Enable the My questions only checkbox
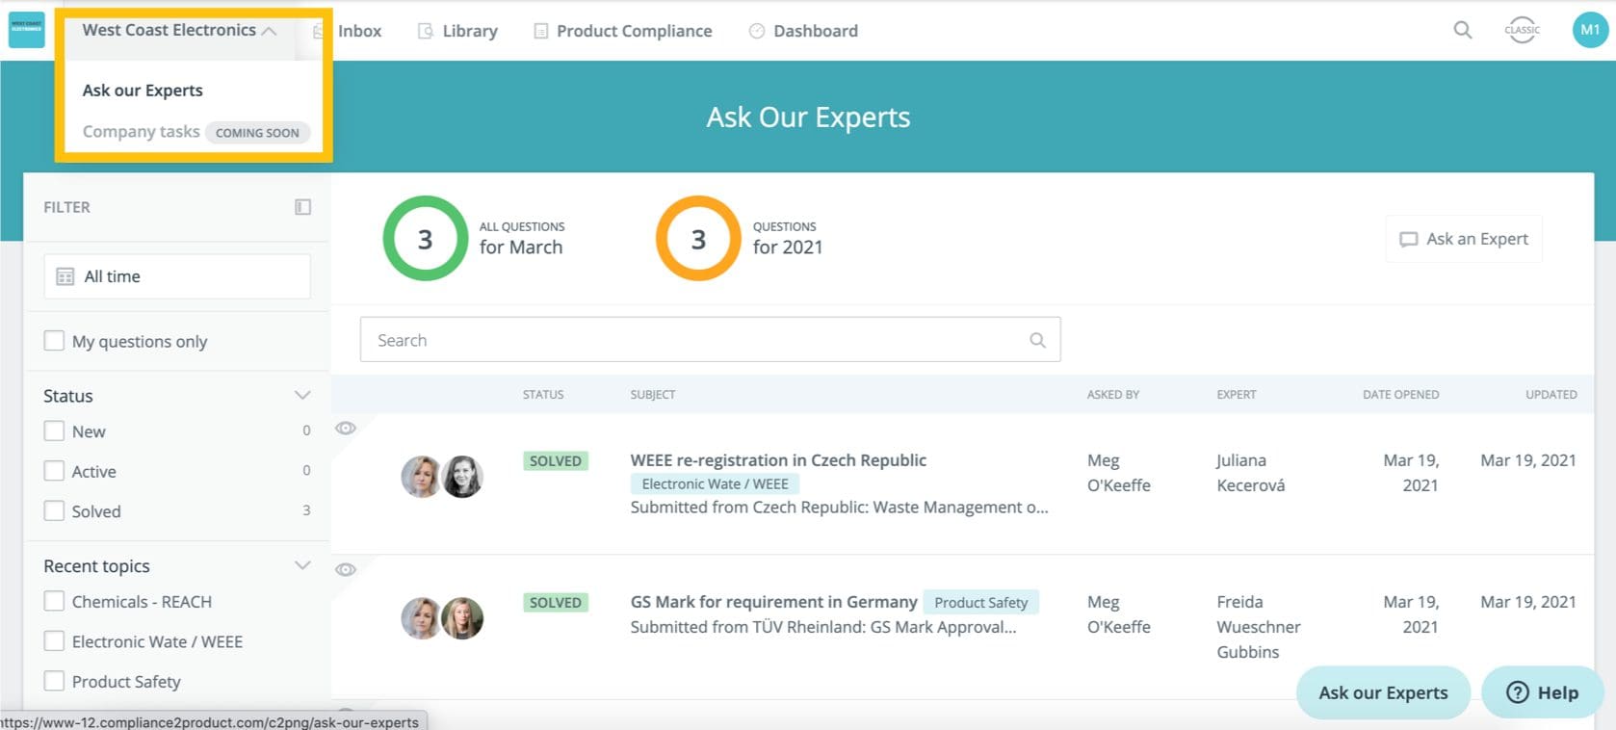 coord(55,341)
